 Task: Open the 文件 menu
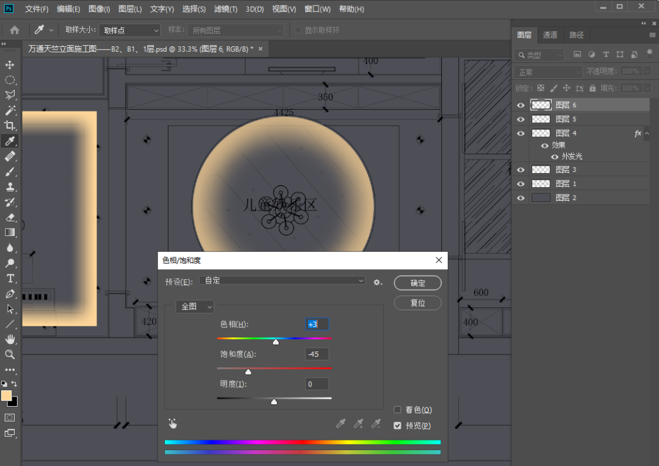(x=37, y=9)
